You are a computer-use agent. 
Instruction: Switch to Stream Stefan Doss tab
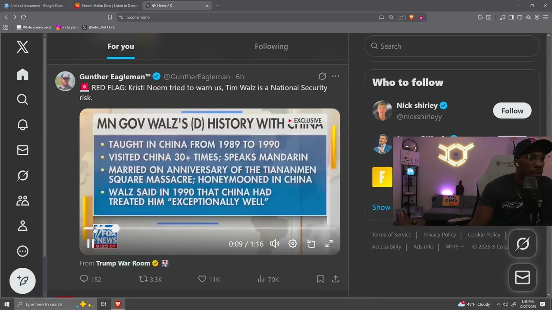click(106, 6)
